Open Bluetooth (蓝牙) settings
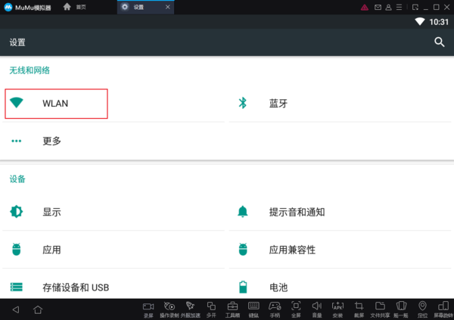This screenshot has height=320, width=454. 277,104
